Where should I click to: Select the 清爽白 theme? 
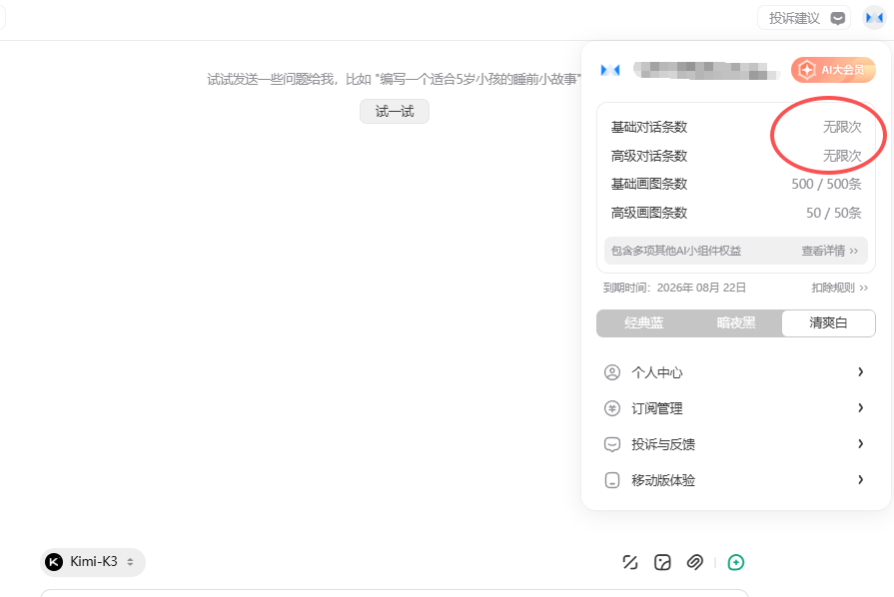coord(828,323)
